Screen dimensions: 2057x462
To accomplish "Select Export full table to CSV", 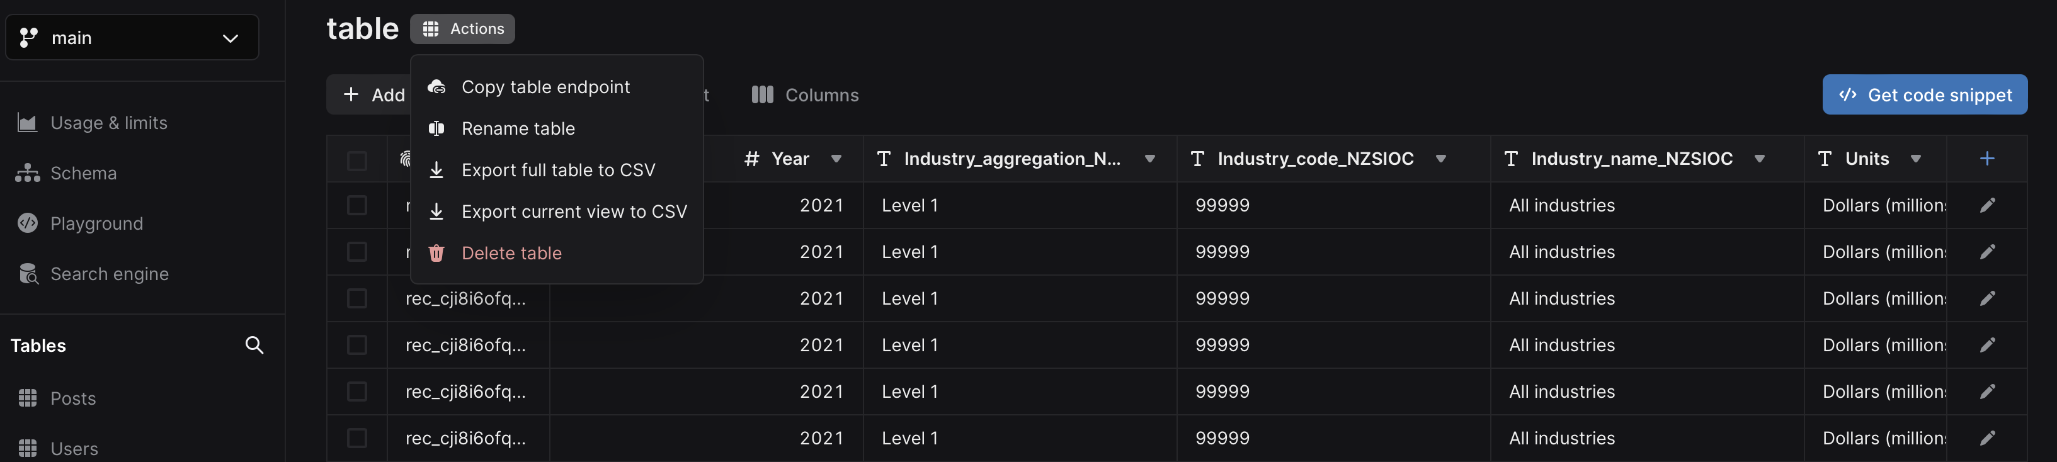I will pyautogui.click(x=557, y=170).
